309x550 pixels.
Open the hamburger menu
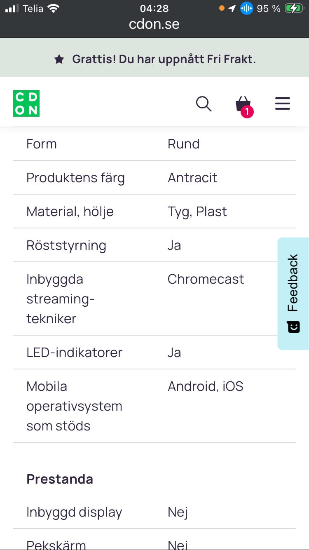[x=283, y=103]
